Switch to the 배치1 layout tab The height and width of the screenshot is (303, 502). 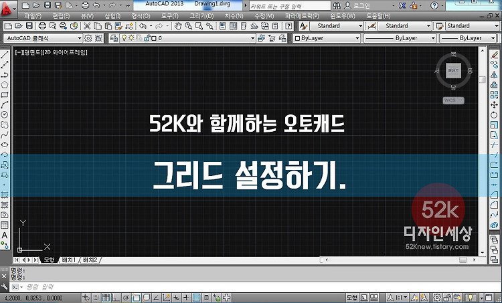point(68,260)
